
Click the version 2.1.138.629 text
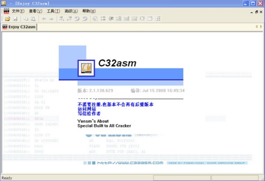coord(95,90)
